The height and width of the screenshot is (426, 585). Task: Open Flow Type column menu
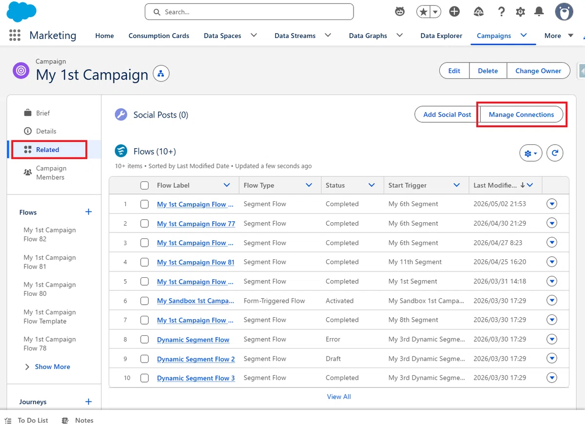coord(309,185)
